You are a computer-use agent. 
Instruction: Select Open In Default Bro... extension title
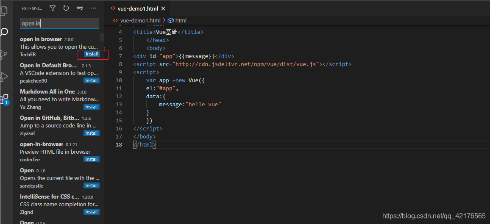[x=48, y=66]
